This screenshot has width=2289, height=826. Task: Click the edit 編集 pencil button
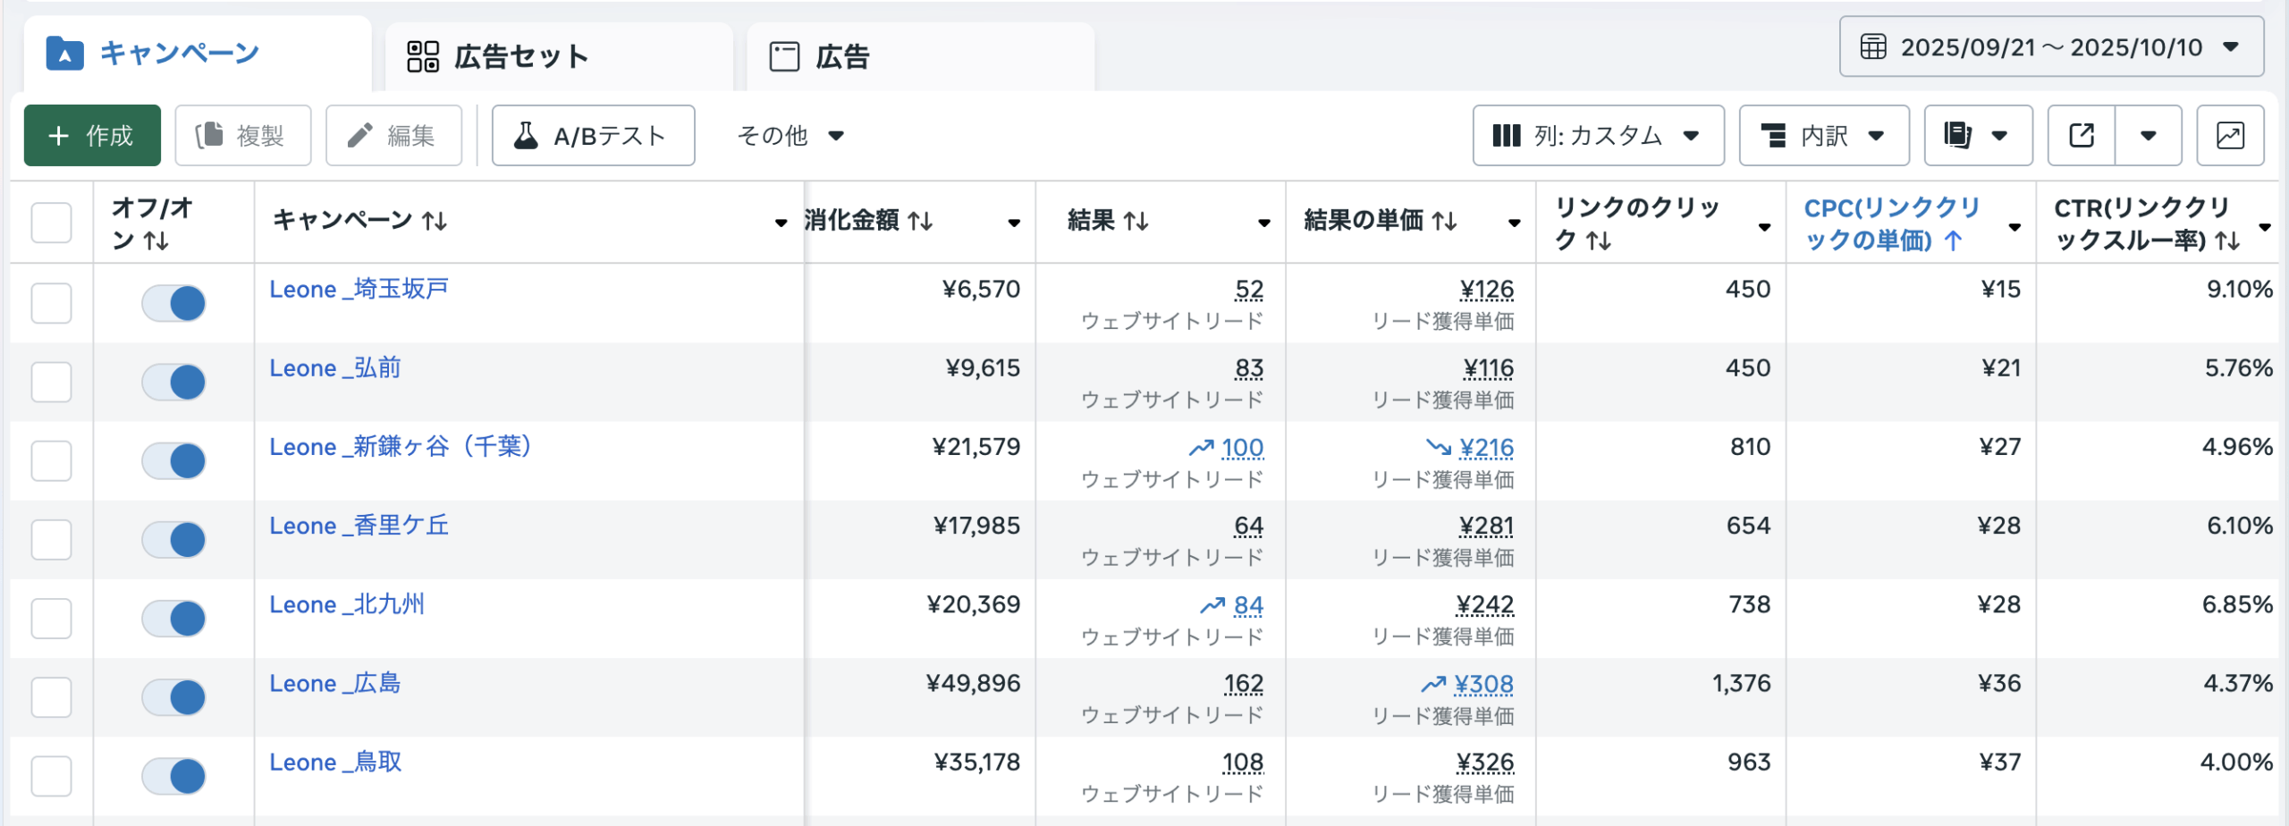point(393,136)
